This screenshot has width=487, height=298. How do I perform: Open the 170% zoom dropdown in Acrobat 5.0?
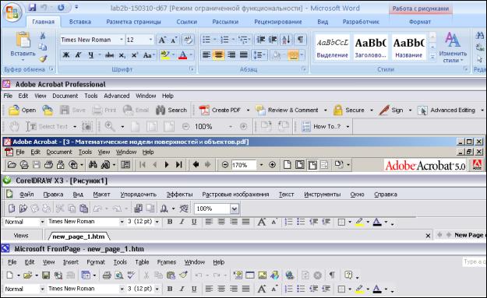point(261,165)
